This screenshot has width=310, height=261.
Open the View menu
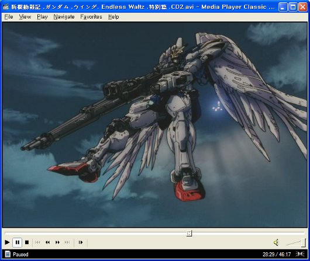(x=25, y=17)
